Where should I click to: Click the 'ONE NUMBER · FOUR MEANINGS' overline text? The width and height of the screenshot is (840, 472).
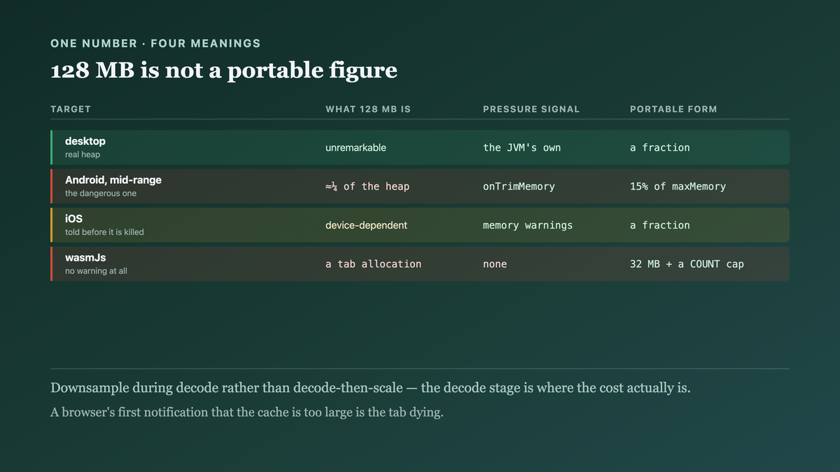(x=155, y=43)
